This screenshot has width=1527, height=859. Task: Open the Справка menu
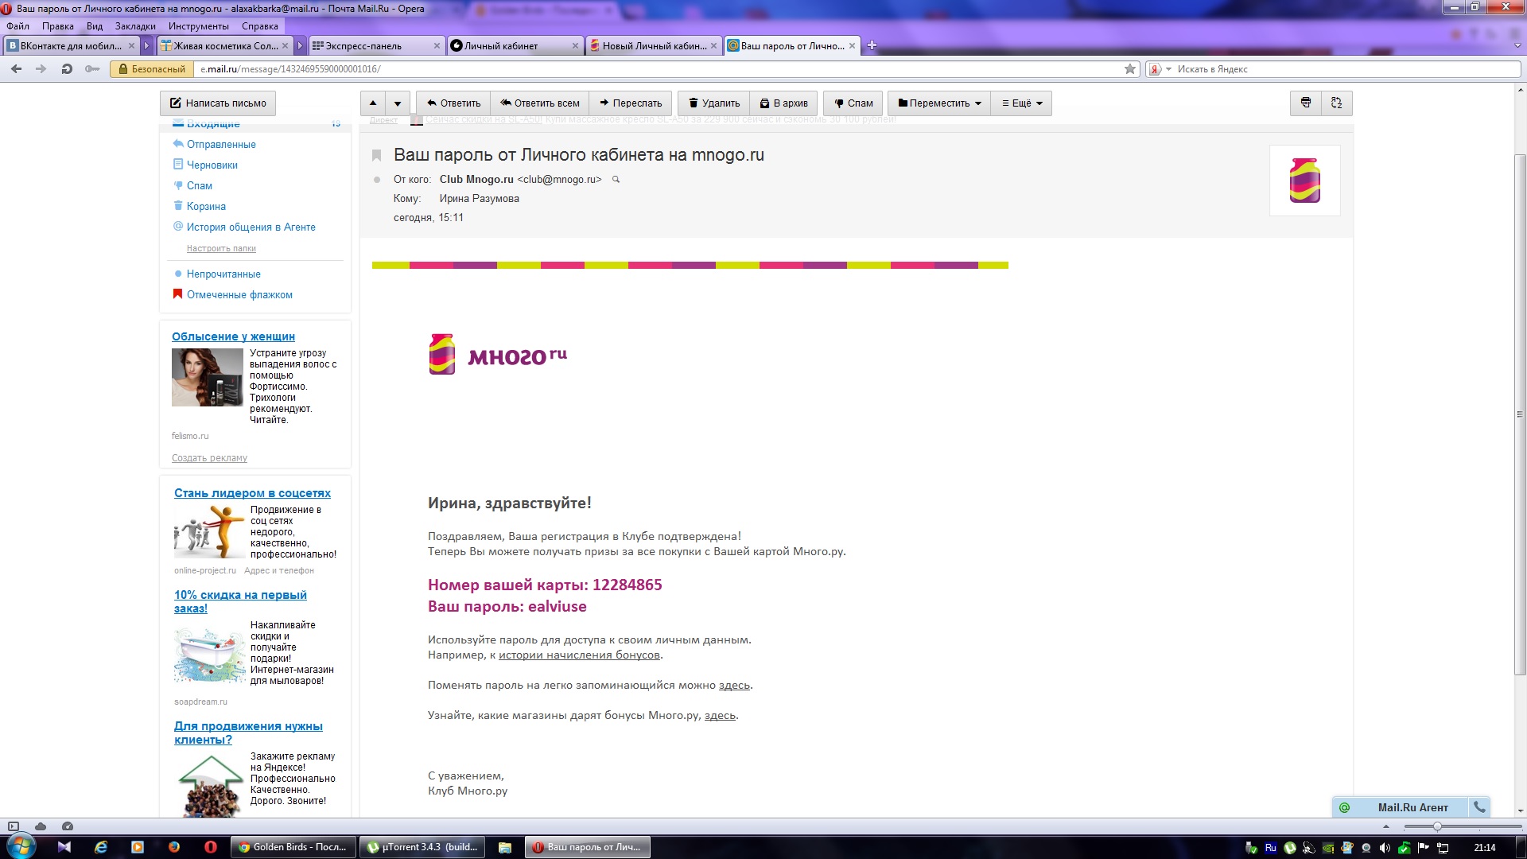click(259, 26)
